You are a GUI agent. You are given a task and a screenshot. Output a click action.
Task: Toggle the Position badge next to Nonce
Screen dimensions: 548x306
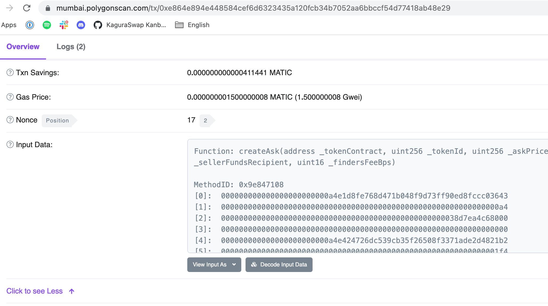coord(57,120)
